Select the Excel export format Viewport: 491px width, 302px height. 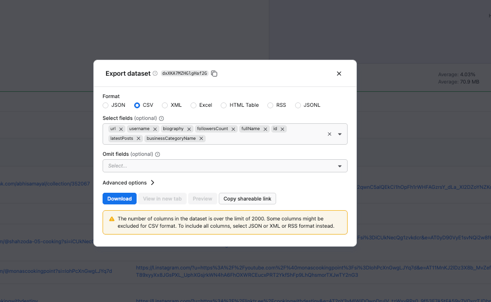point(193,105)
